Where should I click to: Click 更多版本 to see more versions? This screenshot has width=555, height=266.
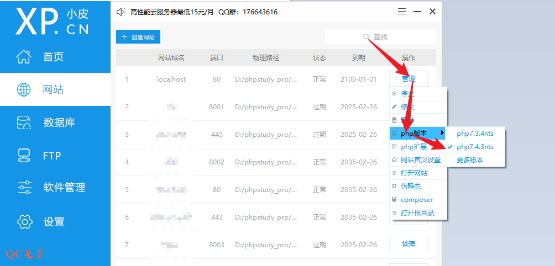[x=469, y=160]
